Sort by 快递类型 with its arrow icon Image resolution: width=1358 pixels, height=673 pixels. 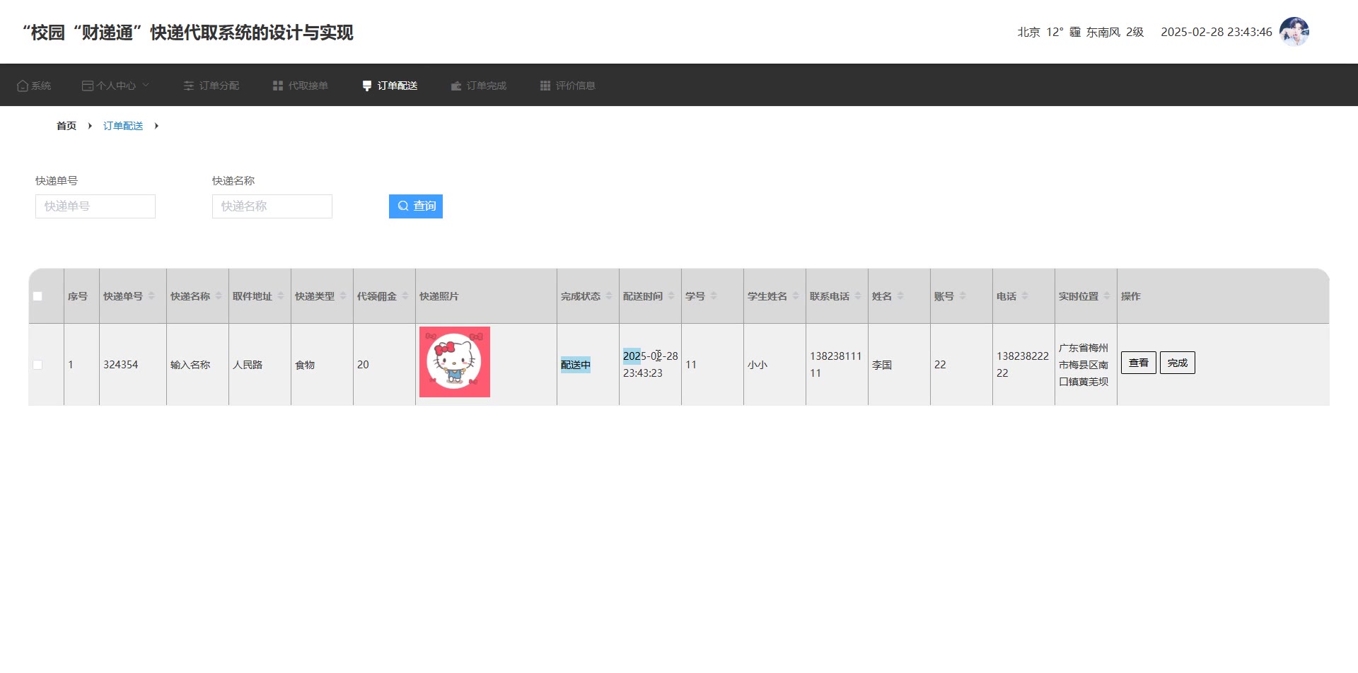[x=343, y=296]
